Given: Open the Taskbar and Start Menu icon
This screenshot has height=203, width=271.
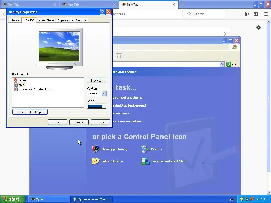Looking at the screenshot, I should click(x=145, y=161).
